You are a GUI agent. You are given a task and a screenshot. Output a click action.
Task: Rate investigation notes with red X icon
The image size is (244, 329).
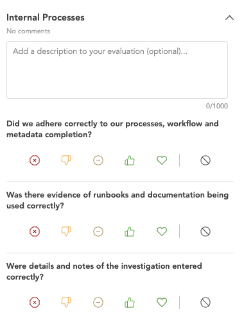click(x=35, y=303)
